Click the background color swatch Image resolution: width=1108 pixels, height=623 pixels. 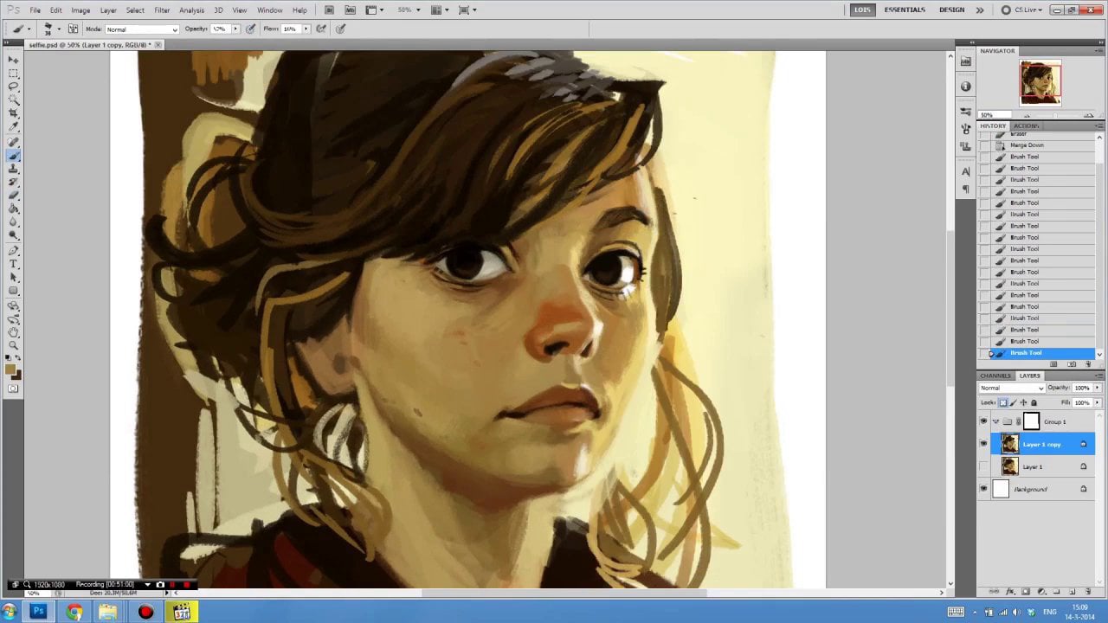click(x=18, y=376)
